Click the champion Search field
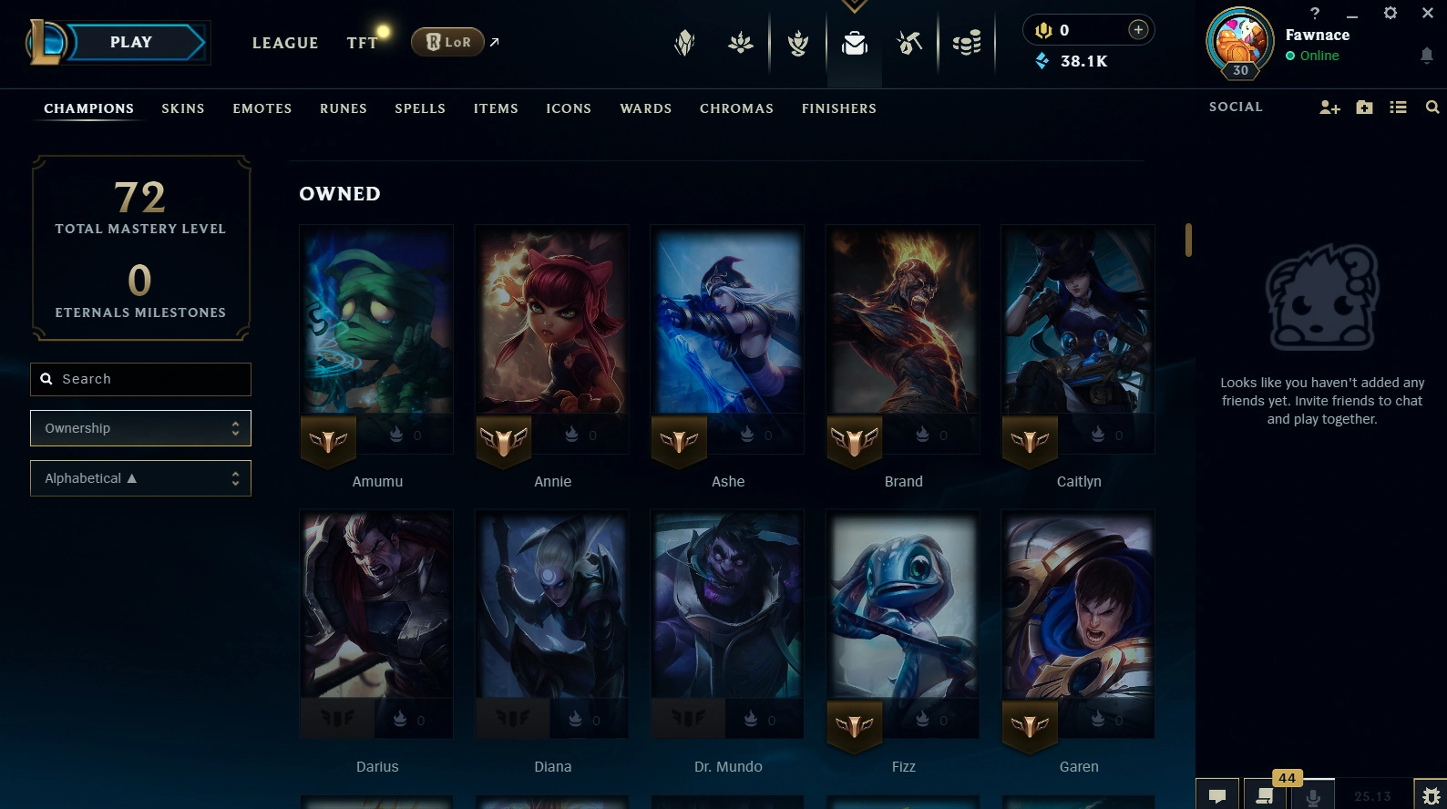 pyautogui.click(x=140, y=379)
